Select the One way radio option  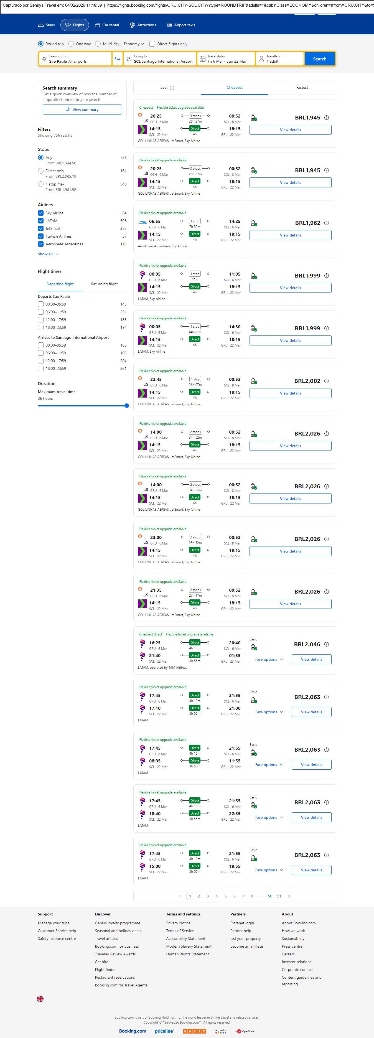click(71, 44)
